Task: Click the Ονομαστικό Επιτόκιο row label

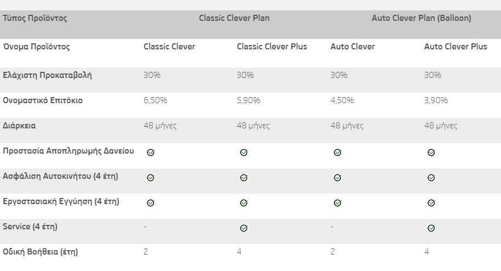Action: pos(43,101)
